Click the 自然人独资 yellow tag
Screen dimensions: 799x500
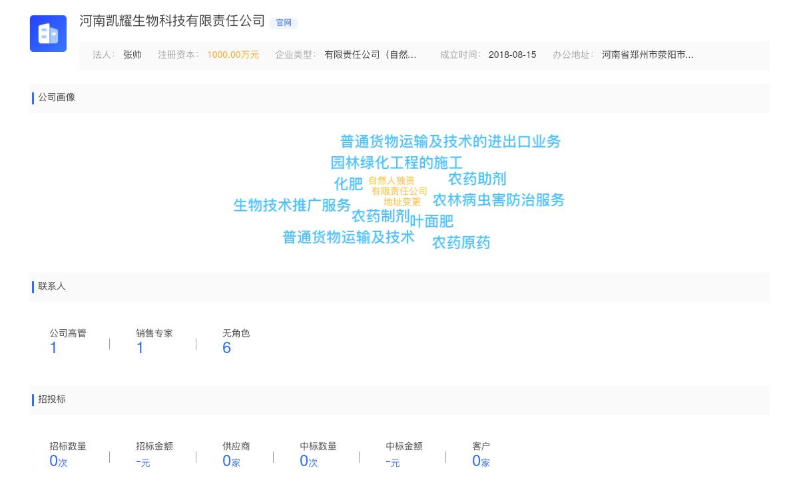tap(392, 181)
